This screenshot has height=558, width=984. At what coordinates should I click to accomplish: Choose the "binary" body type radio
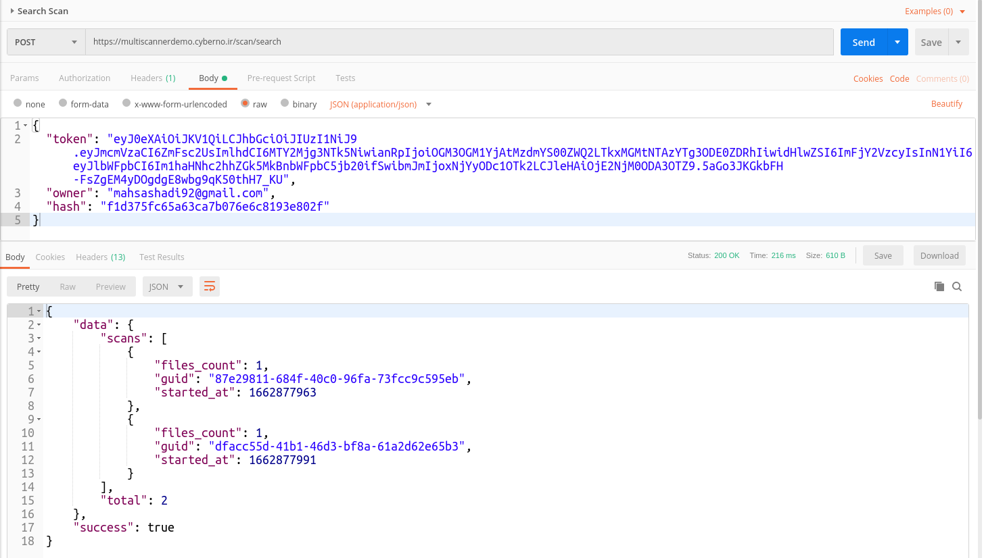285,103
